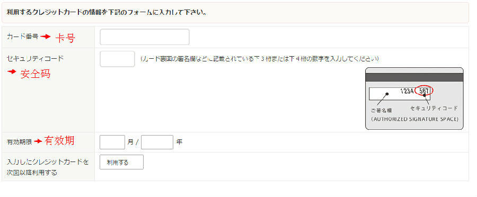Click the red arrow beside 有効期限

[x=38, y=141]
